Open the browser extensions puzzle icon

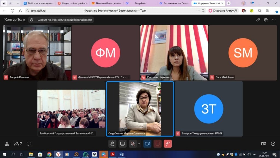259,11
